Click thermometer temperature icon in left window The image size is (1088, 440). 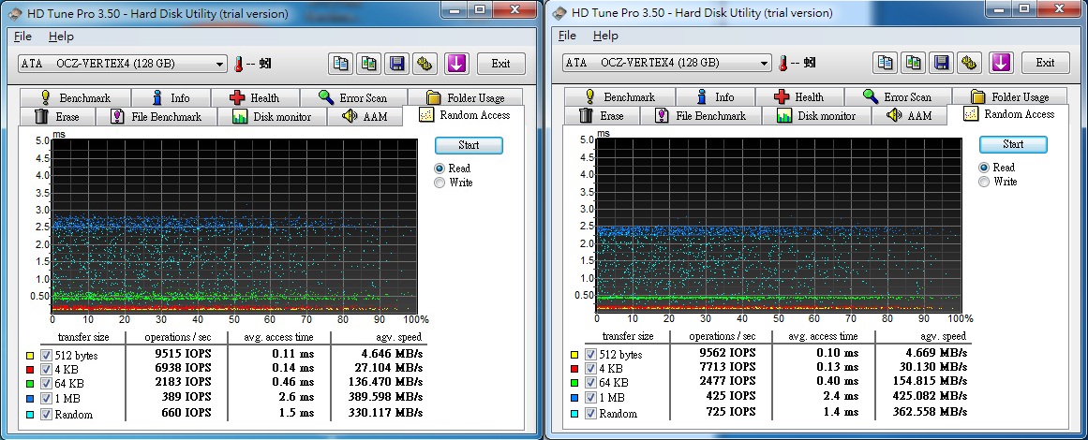[239, 64]
